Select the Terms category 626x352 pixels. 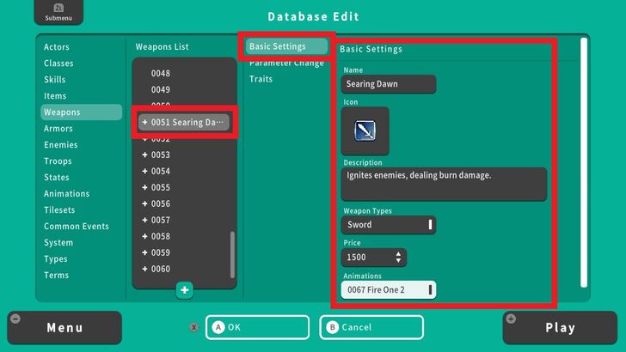click(x=56, y=276)
